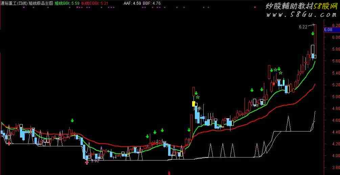Screen dimensions: 340x175
Task: Click the 通裕重工(日线) stock title
Action: 14,3
